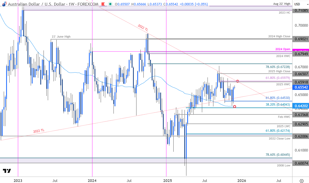Click the AUD/USD country flags symbol icon

coord(5,4)
